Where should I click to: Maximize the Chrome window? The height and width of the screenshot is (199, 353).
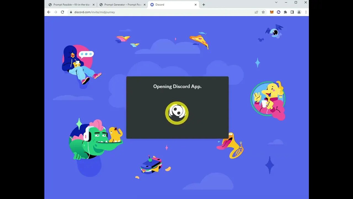[x=296, y=2]
